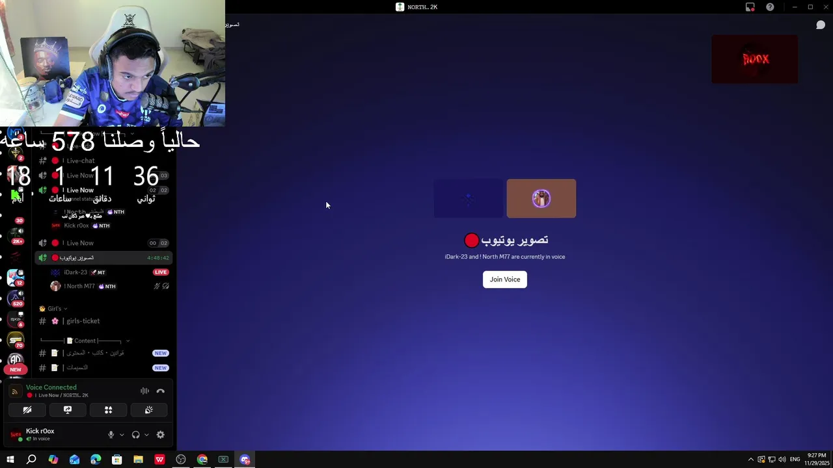Open the Live Now voice channel showing 00 02
Image resolution: width=833 pixels, height=468 pixels.
[x=104, y=243]
